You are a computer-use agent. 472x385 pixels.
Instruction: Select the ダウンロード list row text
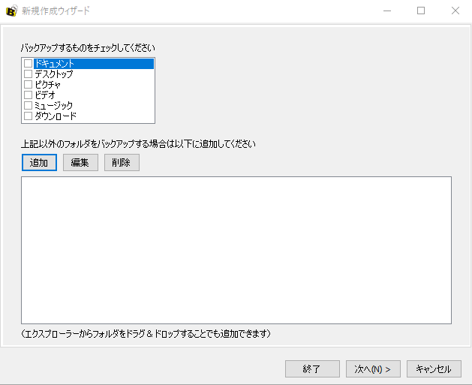[x=56, y=116]
